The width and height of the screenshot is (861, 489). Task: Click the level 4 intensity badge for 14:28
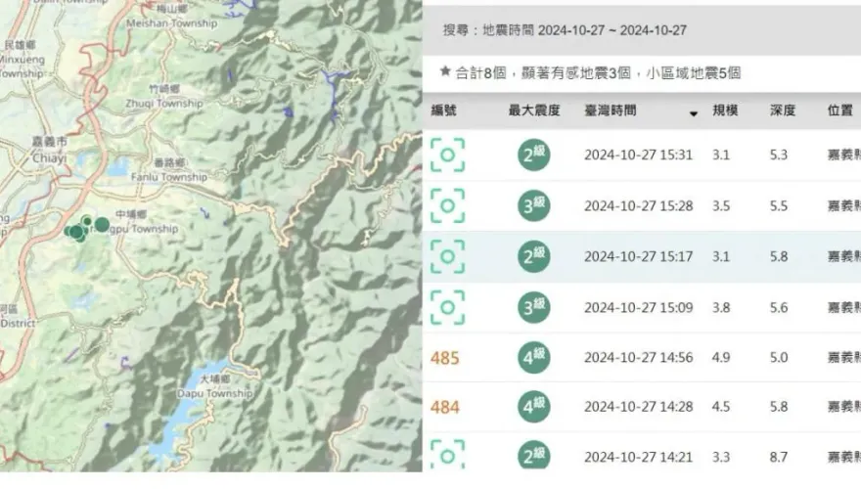click(534, 407)
